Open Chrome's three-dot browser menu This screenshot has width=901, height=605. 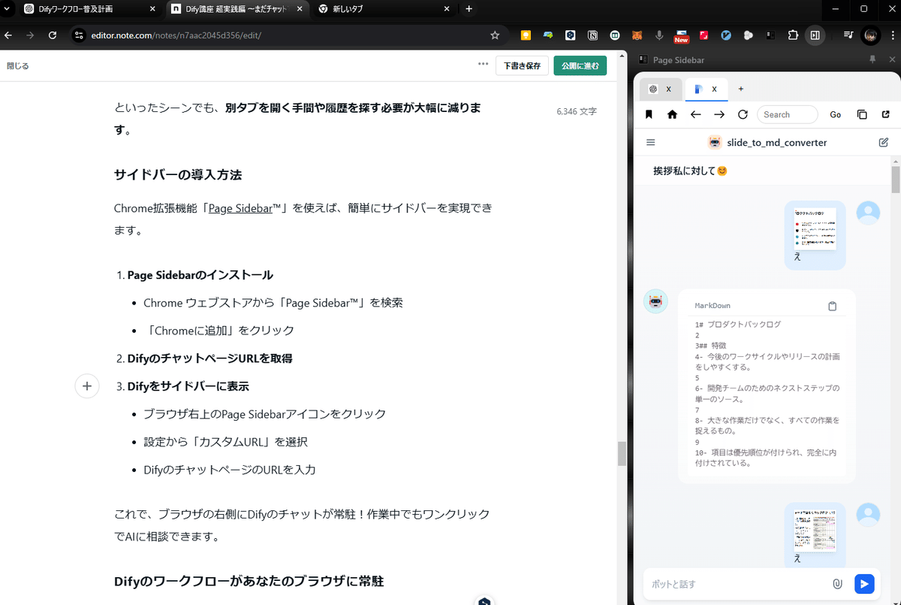[893, 35]
